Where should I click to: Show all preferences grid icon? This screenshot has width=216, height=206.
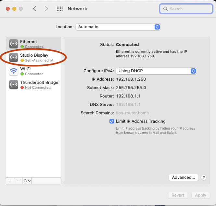pyautogui.click(x=60, y=9)
